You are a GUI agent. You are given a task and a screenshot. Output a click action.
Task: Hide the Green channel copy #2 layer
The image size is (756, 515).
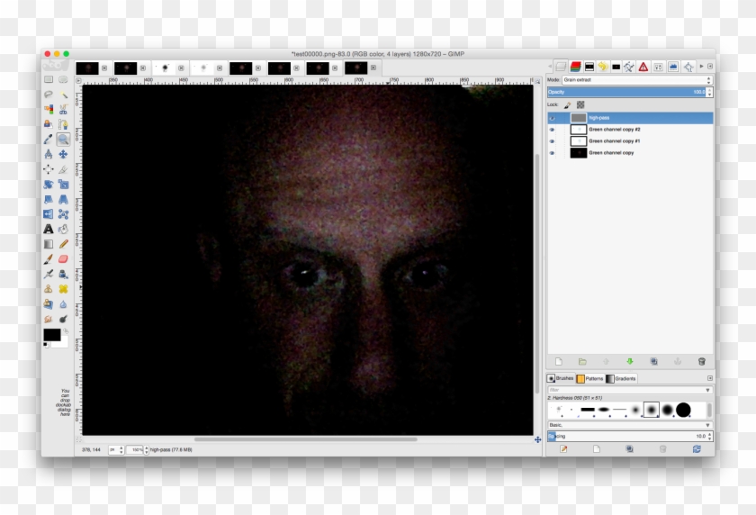point(552,130)
